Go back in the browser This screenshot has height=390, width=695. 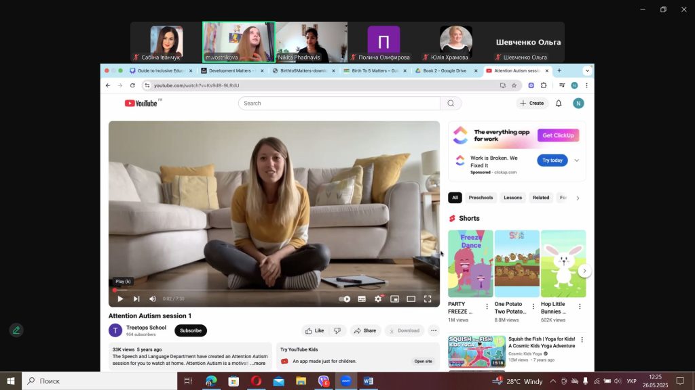click(108, 85)
